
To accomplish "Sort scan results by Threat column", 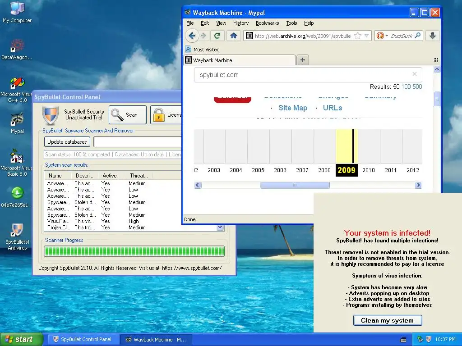I will [139, 175].
